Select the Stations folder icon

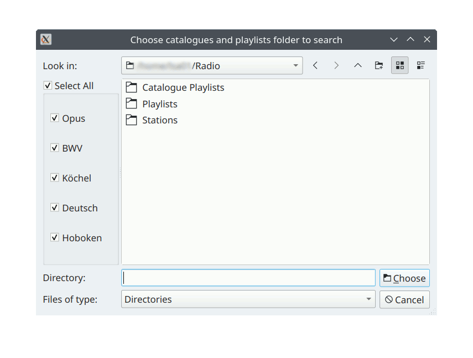coord(131,120)
